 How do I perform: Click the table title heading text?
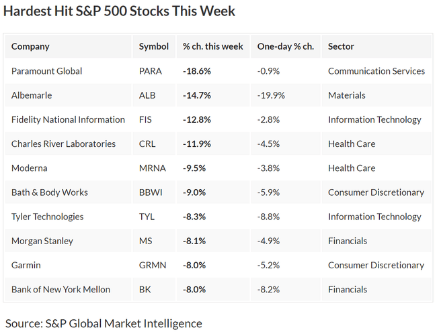coord(120,11)
